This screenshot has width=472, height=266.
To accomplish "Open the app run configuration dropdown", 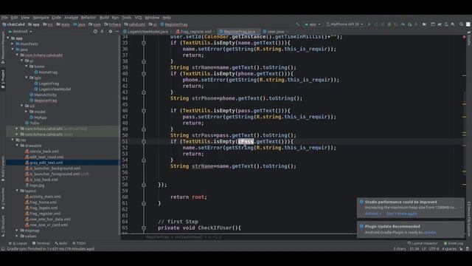I will pos(312,24).
